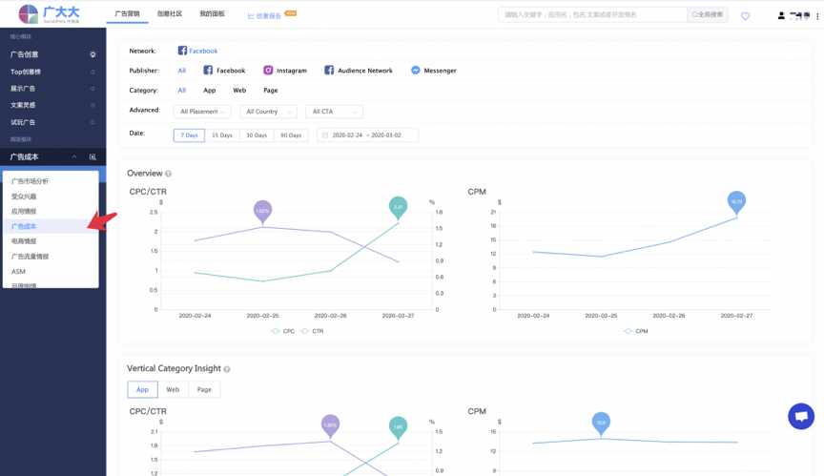Filter publisher by Instagram icon
This screenshot has height=476, width=824.
268,70
